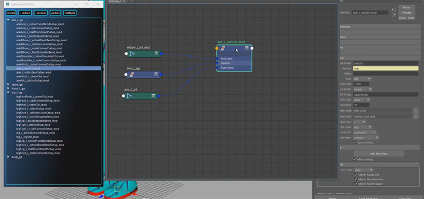Open the Ctrl Color dropdown set to red

tap(363, 127)
